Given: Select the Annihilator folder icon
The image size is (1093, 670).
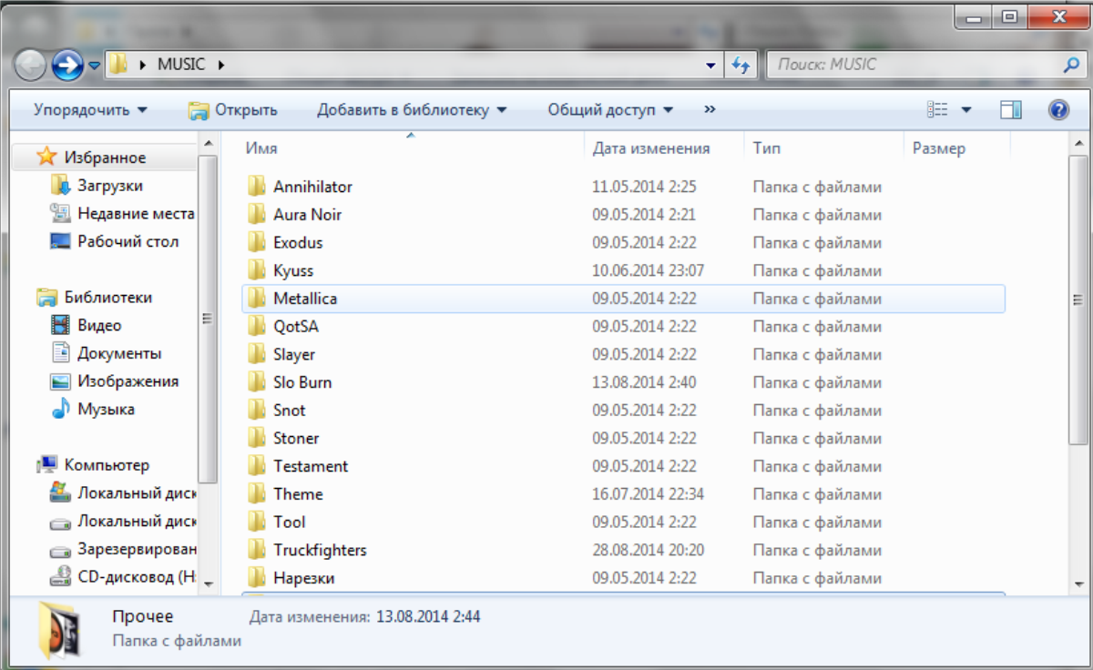Looking at the screenshot, I should click(x=256, y=187).
